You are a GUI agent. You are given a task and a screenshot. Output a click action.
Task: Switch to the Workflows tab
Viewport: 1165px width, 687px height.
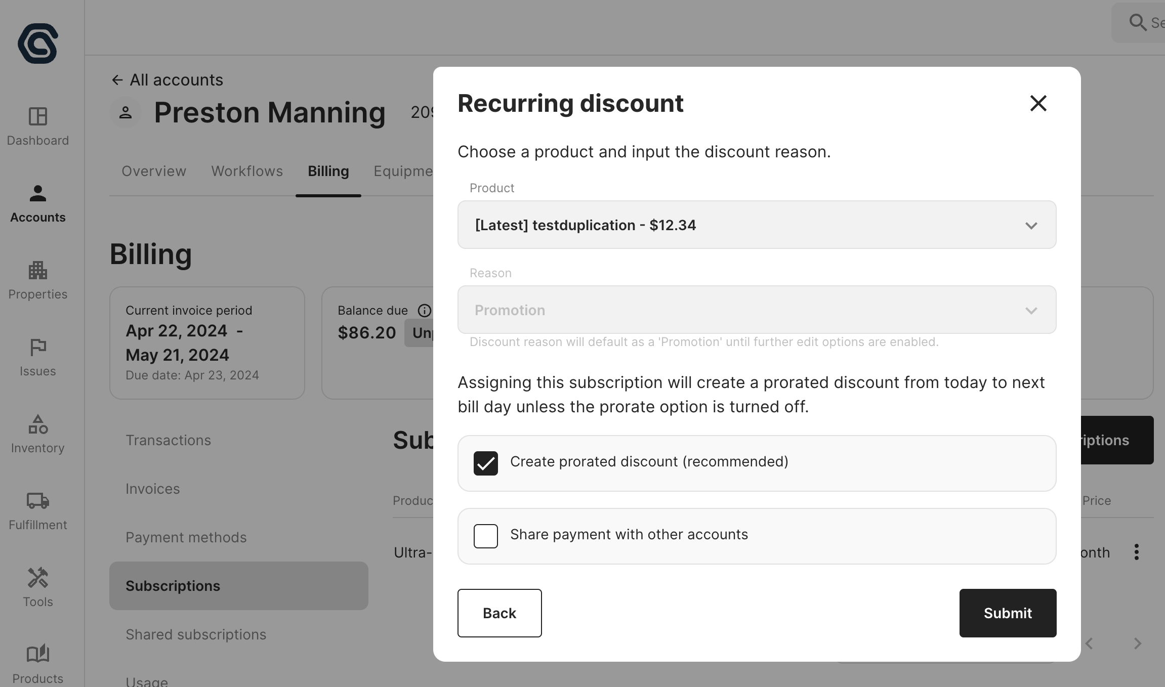247,171
